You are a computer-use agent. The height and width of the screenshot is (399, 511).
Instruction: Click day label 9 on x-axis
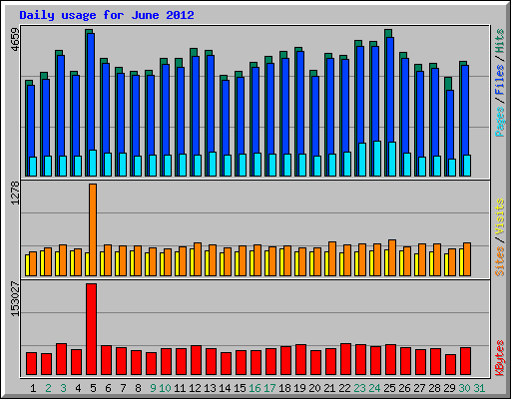pyautogui.click(x=153, y=388)
